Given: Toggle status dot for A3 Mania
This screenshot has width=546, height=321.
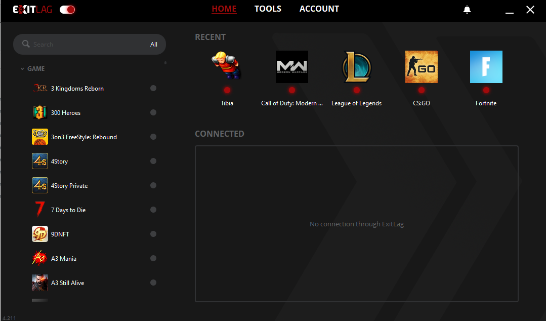Looking at the screenshot, I should pyautogui.click(x=153, y=258).
